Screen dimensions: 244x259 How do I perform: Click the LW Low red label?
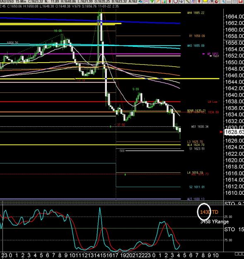[212, 102]
